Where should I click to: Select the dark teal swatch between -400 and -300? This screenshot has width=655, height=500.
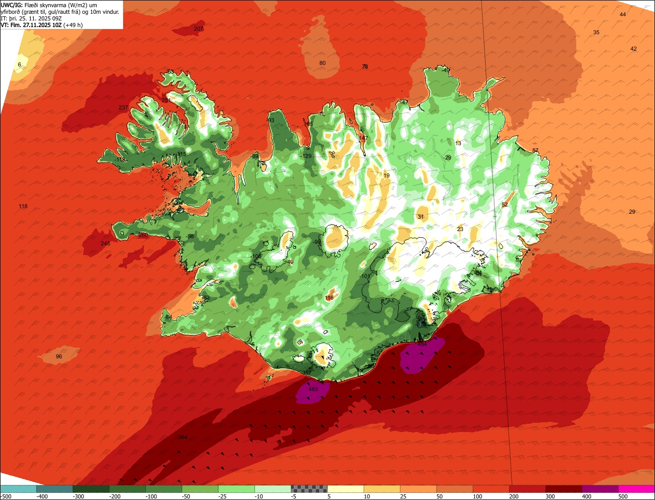tap(55, 489)
